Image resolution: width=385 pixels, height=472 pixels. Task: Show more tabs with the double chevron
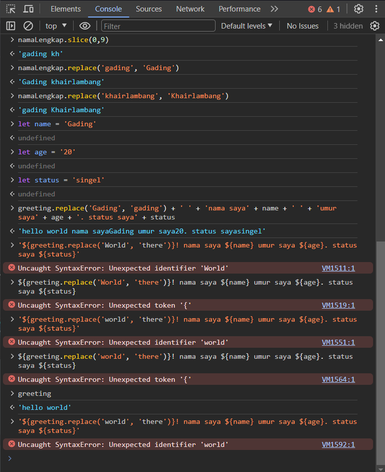point(274,9)
